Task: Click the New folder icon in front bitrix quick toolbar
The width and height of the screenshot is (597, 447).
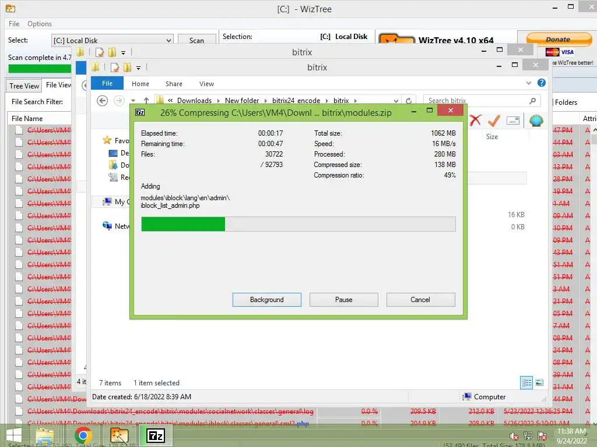Action: (127, 68)
